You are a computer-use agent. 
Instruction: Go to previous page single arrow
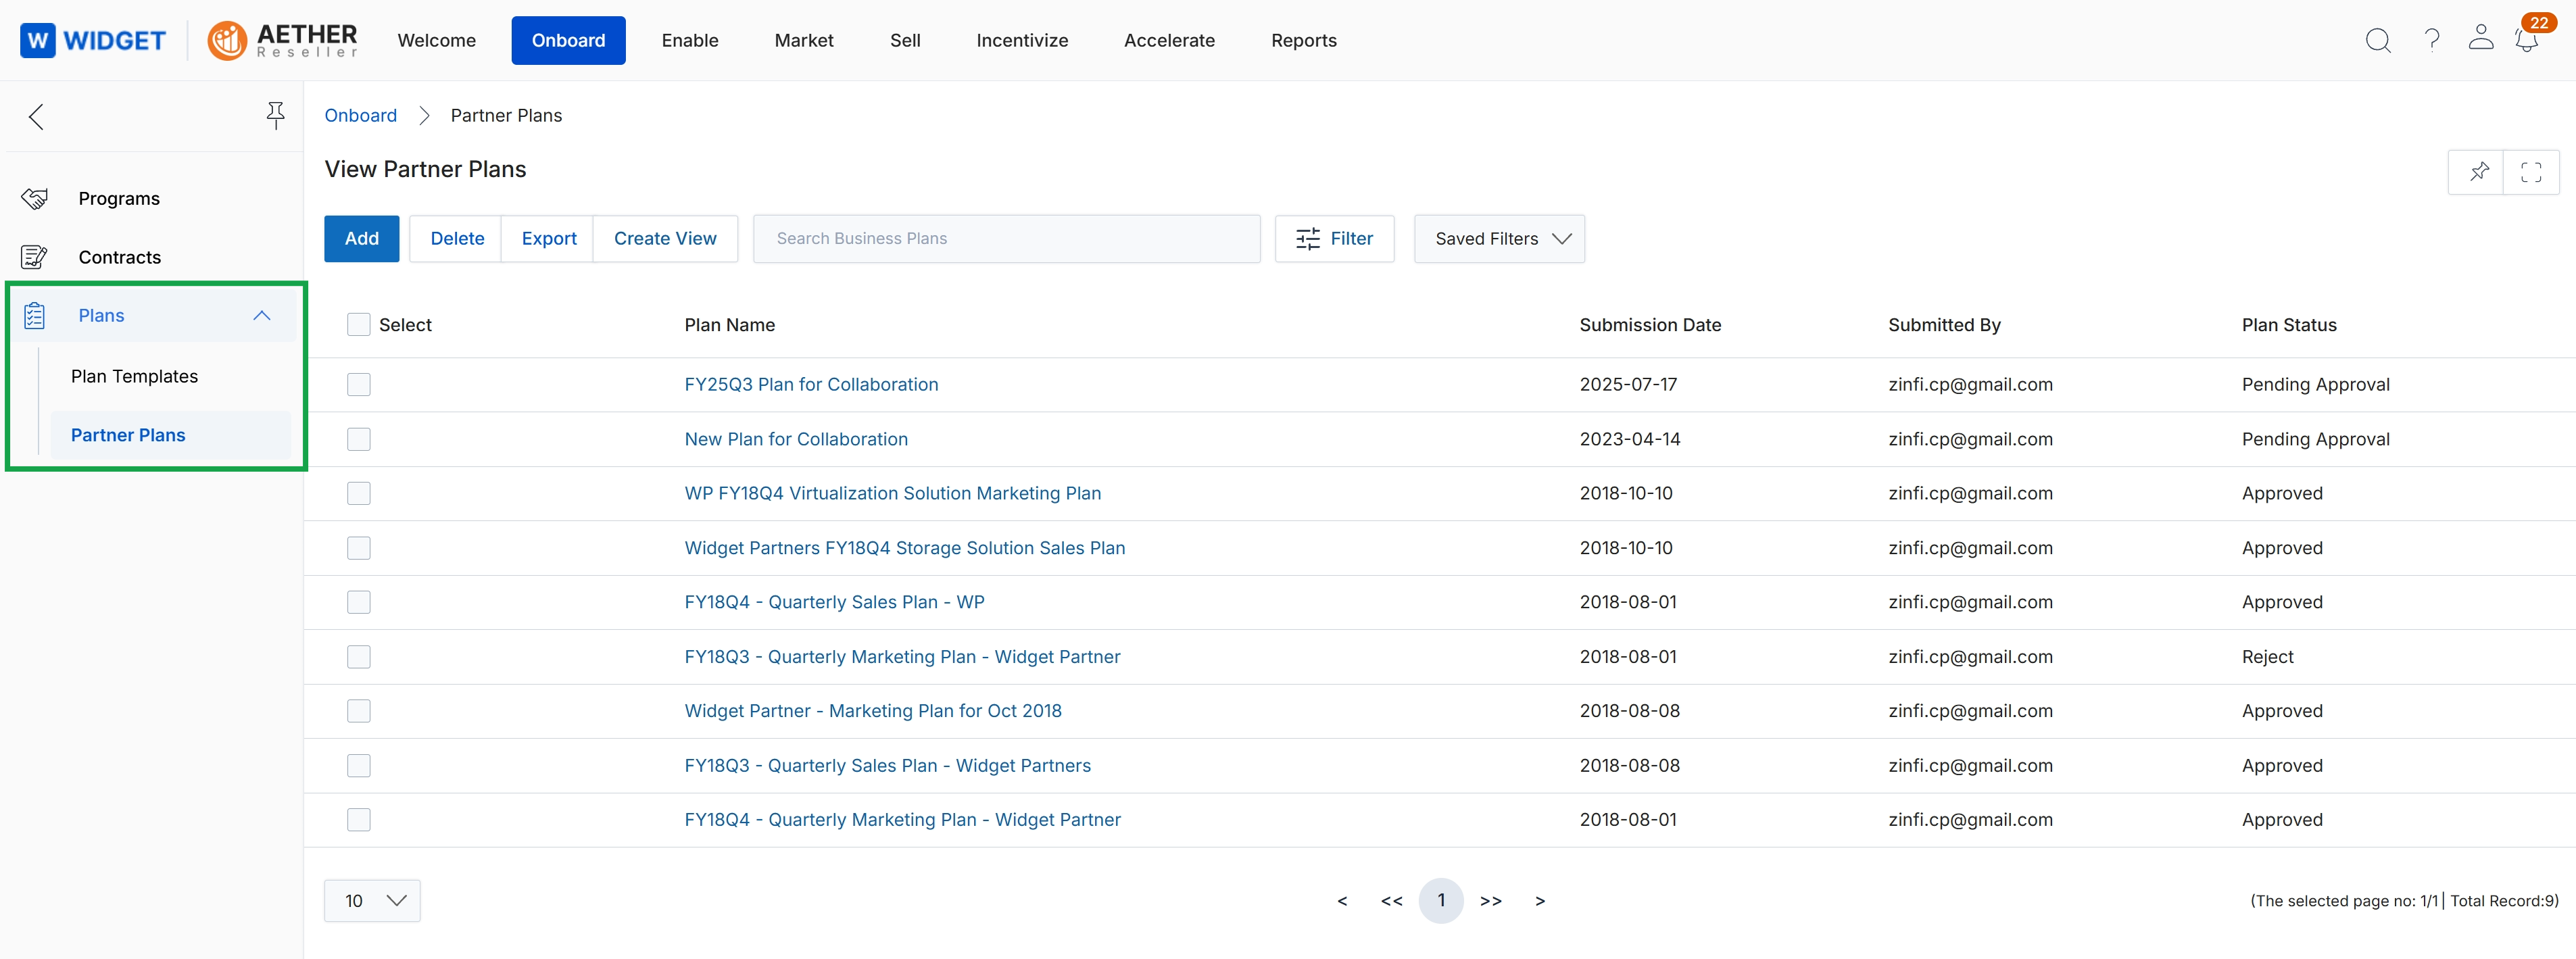(x=1342, y=901)
